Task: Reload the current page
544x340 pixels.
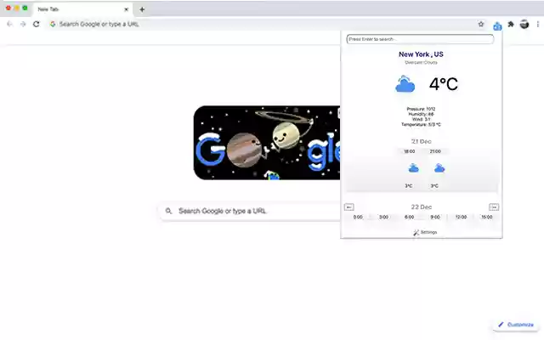Action: coord(36,25)
